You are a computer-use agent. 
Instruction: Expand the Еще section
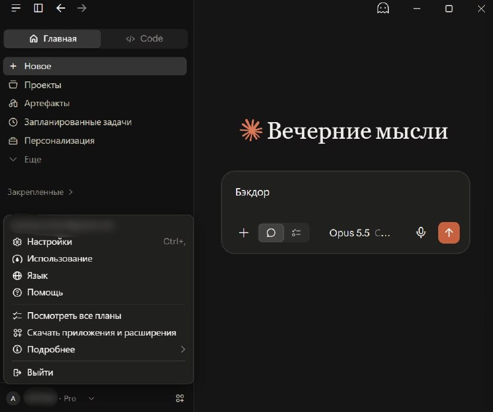coord(25,159)
